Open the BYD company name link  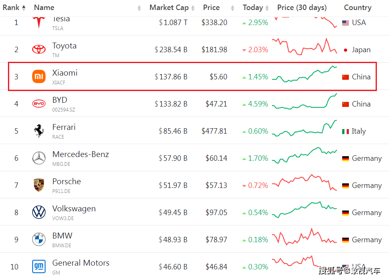point(59,100)
